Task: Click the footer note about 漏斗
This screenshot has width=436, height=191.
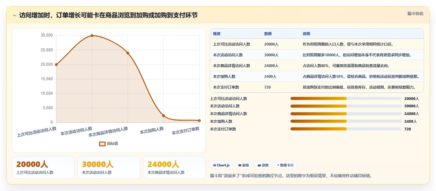Action: coord(291,176)
